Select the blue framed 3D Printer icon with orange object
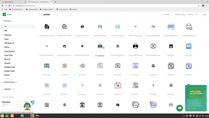209x118 pixels. (x=189, y=46)
